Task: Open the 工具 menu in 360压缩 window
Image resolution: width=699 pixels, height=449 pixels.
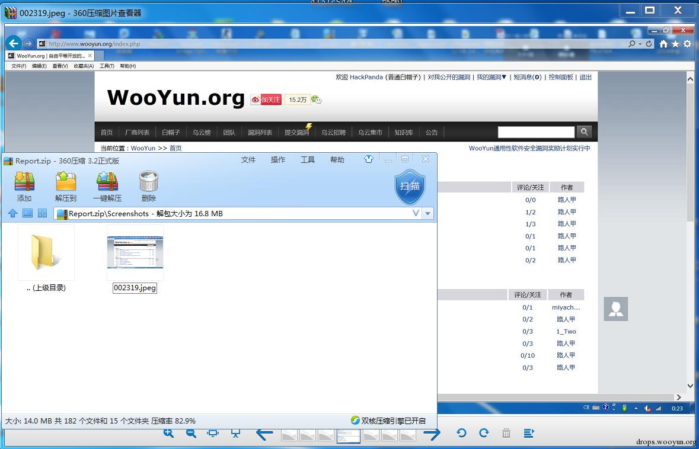Action: pyautogui.click(x=308, y=159)
